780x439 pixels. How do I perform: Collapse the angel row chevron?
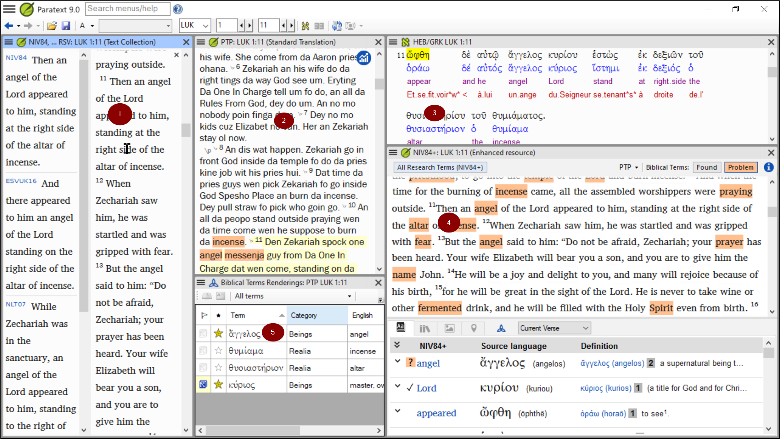coord(397,361)
